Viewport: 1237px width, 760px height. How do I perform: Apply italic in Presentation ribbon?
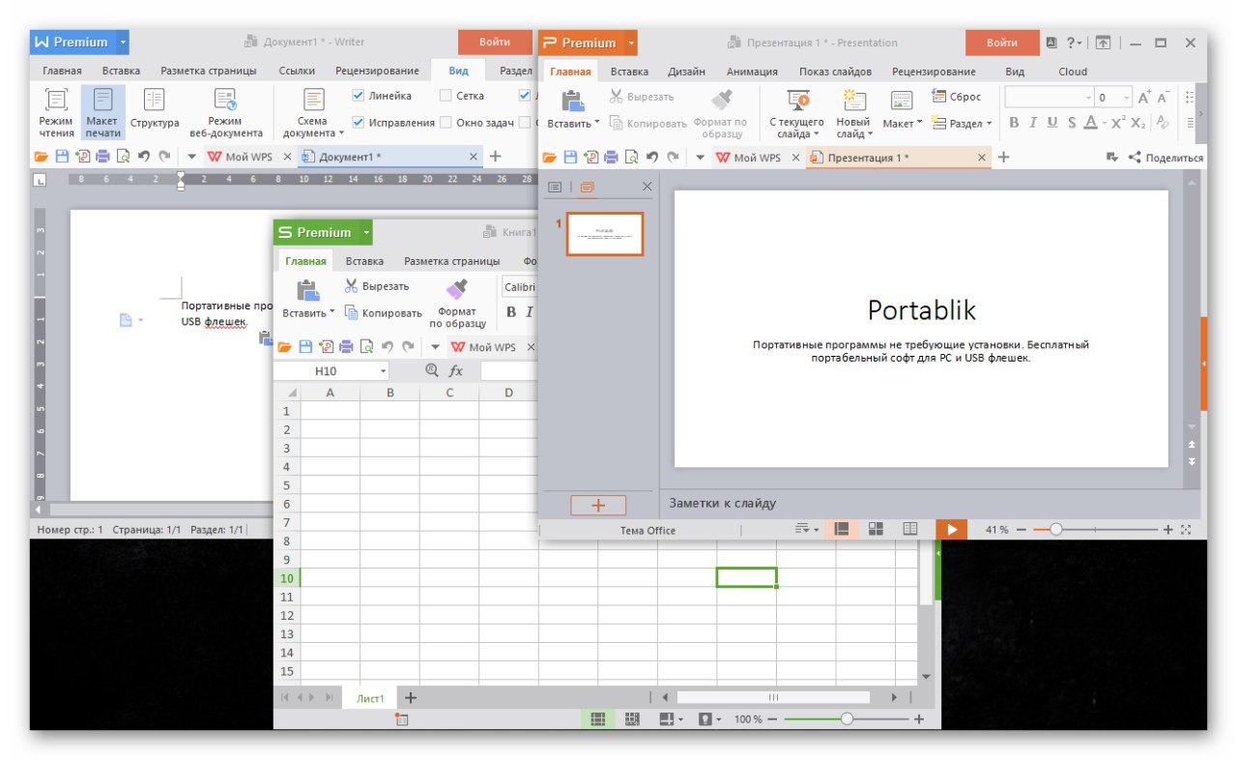point(1033,123)
